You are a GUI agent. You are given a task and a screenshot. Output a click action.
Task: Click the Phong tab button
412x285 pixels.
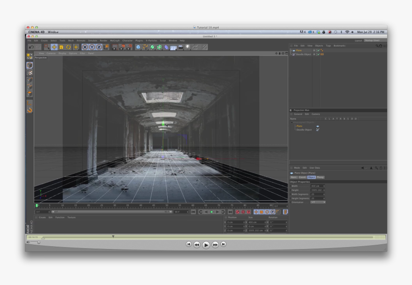pyautogui.click(x=320, y=177)
